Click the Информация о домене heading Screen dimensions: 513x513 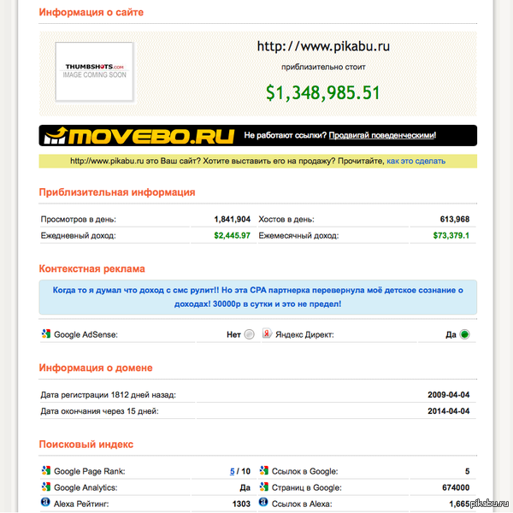click(96, 368)
